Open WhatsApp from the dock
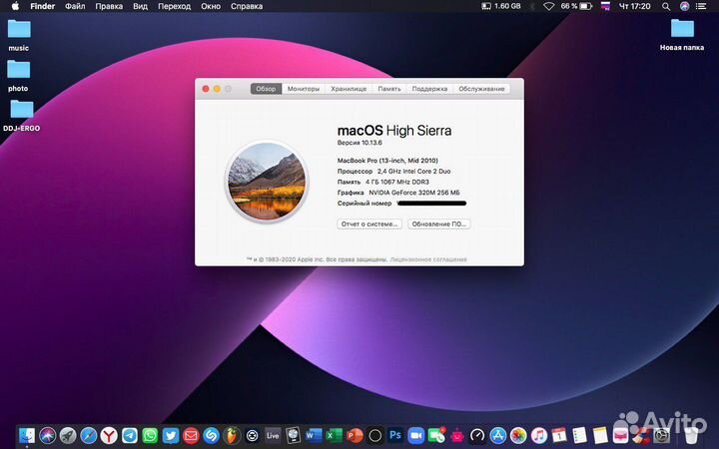Screen dimensions: 719x449 150,435
